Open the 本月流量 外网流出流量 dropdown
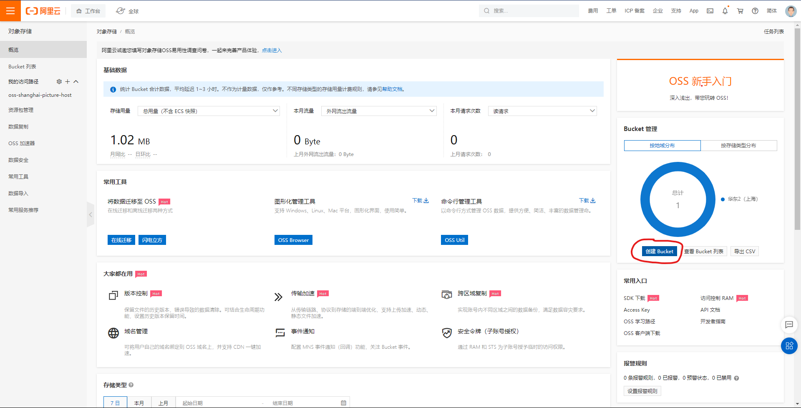 pos(379,111)
